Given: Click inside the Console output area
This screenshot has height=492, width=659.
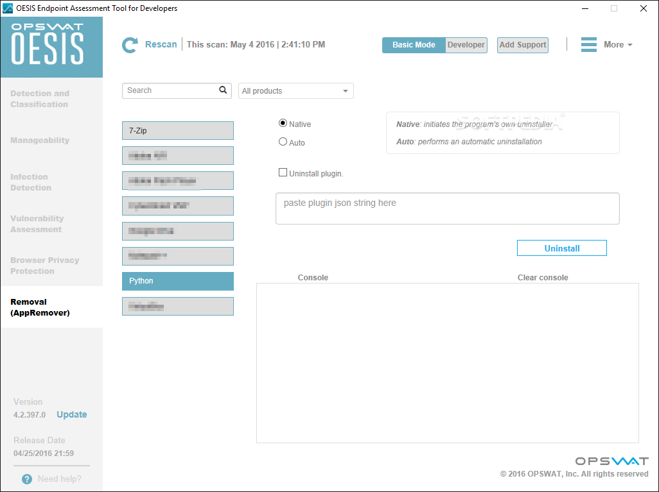Looking at the screenshot, I should click(448, 363).
